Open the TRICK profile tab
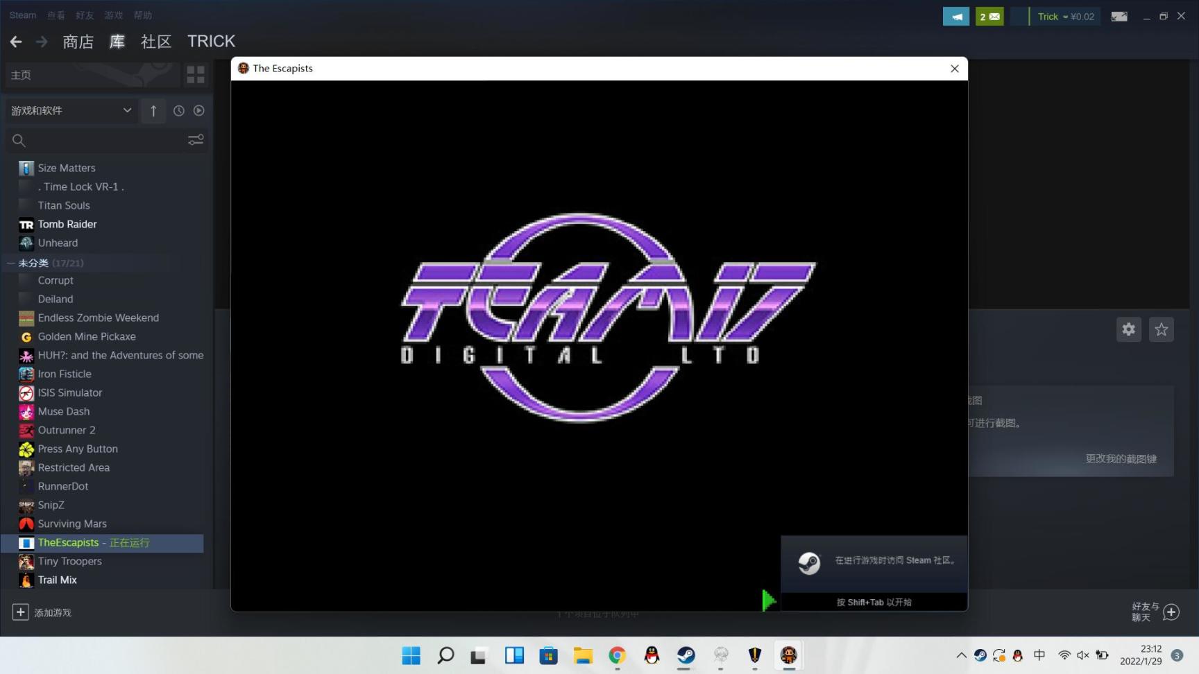The height and width of the screenshot is (674, 1199). pyautogui.click(x=211, y=42)
